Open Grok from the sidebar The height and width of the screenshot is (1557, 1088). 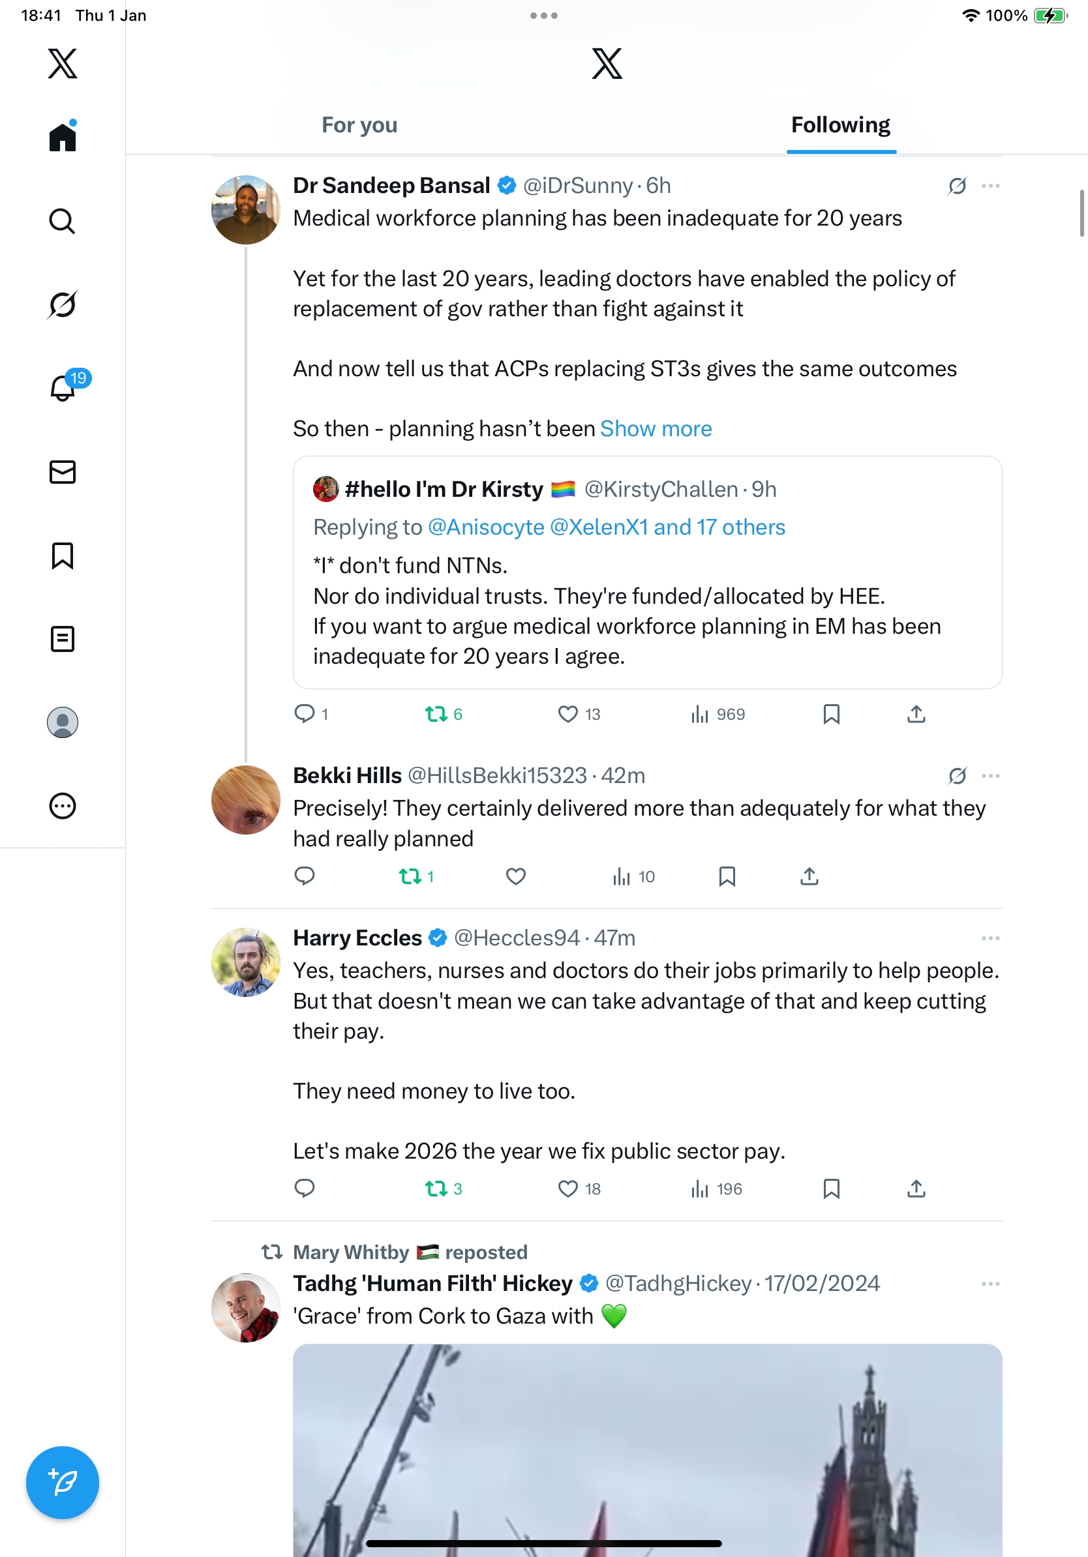tap(63, 304)
